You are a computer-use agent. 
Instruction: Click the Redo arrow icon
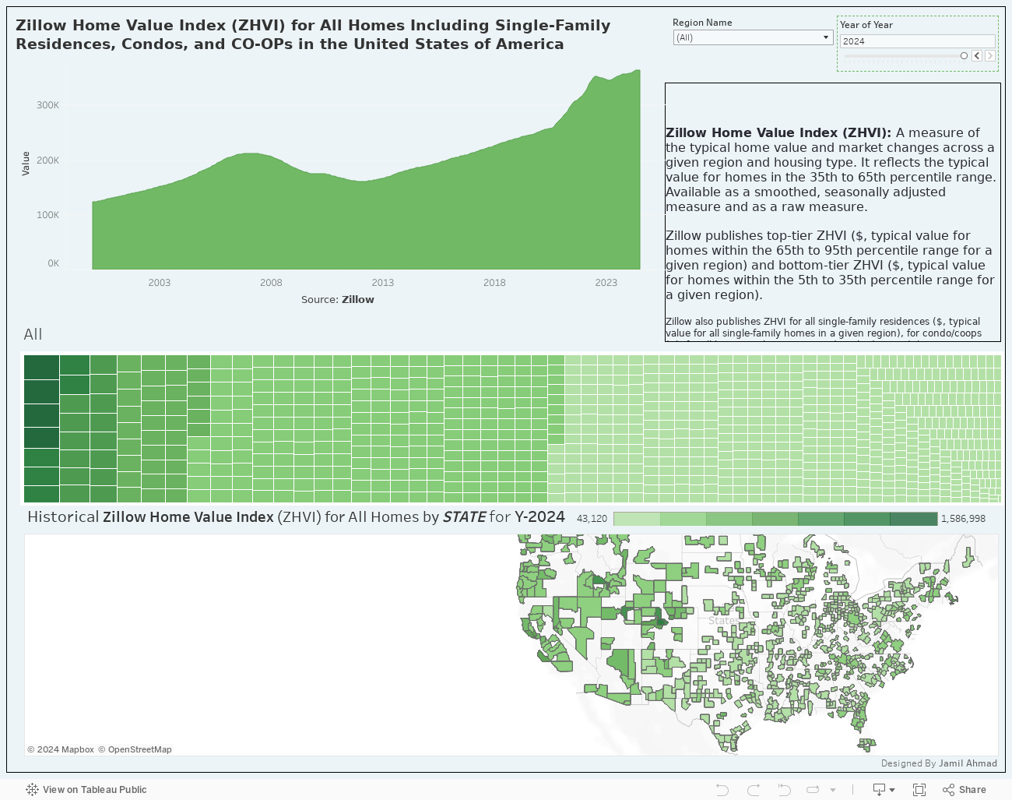click(753, 790)
